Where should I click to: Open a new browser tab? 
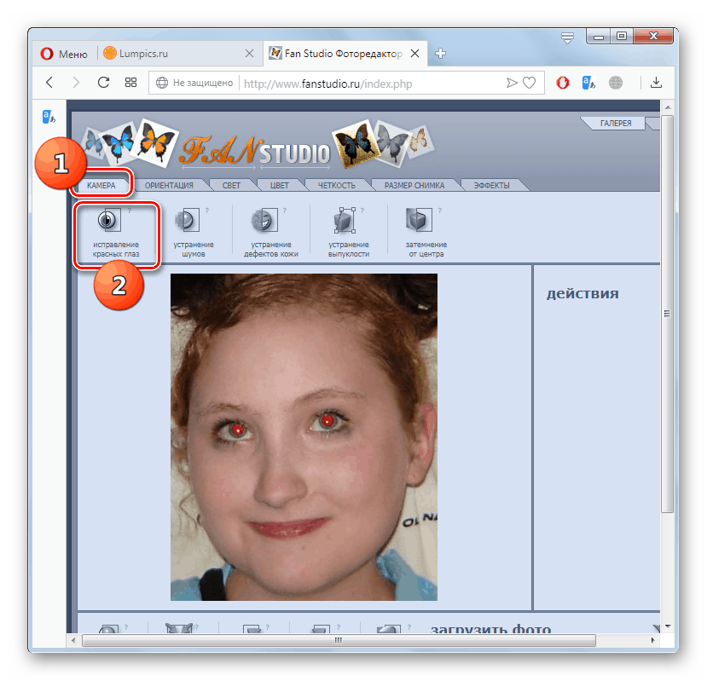point(441,54)
